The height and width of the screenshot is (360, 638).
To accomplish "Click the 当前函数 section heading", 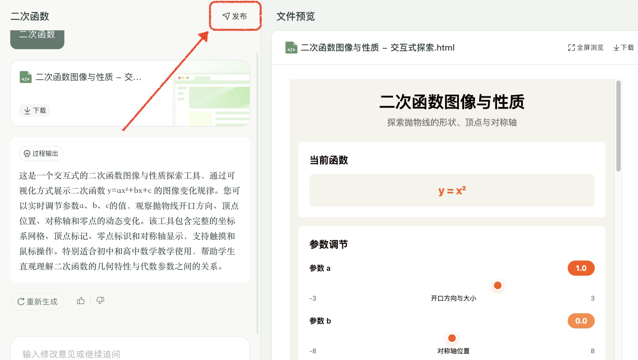I will 329,160.
